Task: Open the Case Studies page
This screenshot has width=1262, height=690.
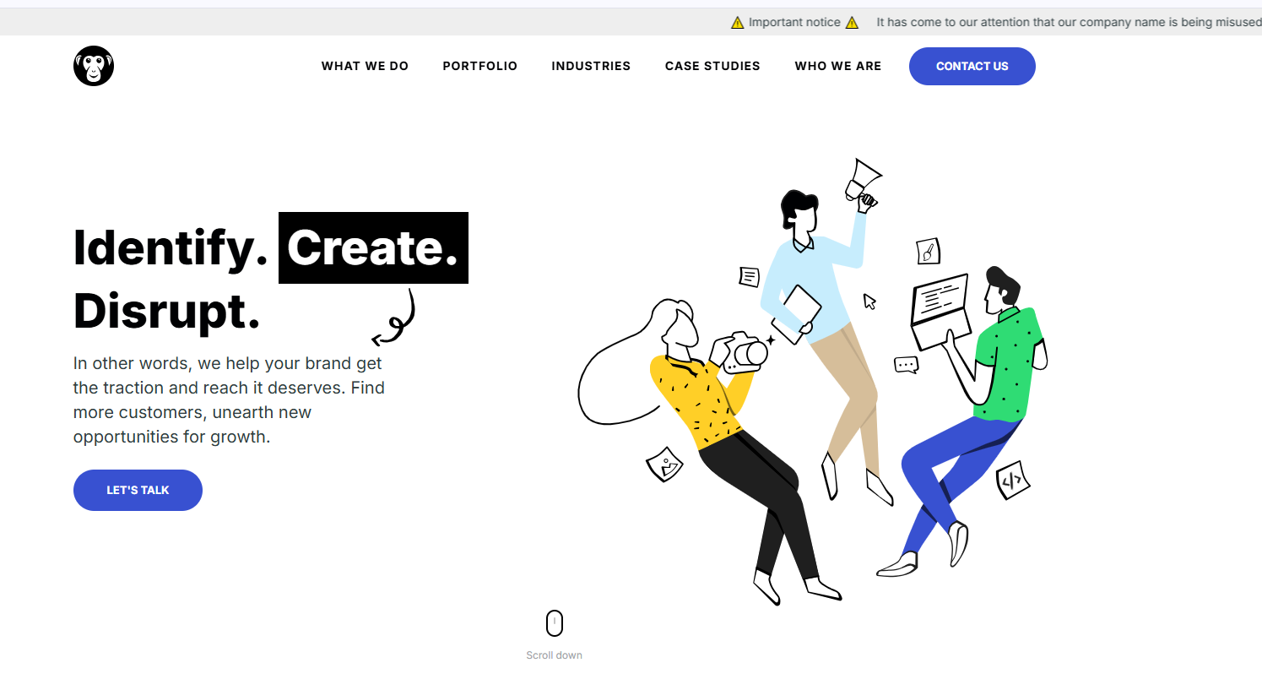Action: [x=712, y=66]
